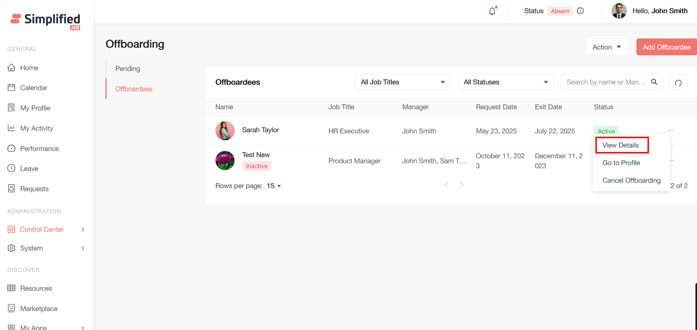Open the Marketplace sidebar icon
Screen dimensions: 697x330
pyautogui.click(x=12, y=308)
